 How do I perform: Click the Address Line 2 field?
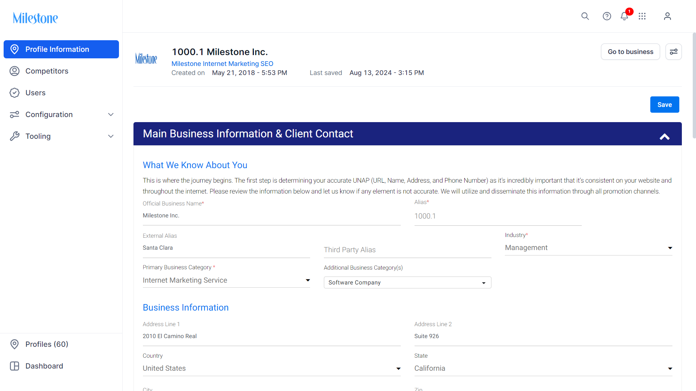(x=543, y=337)
